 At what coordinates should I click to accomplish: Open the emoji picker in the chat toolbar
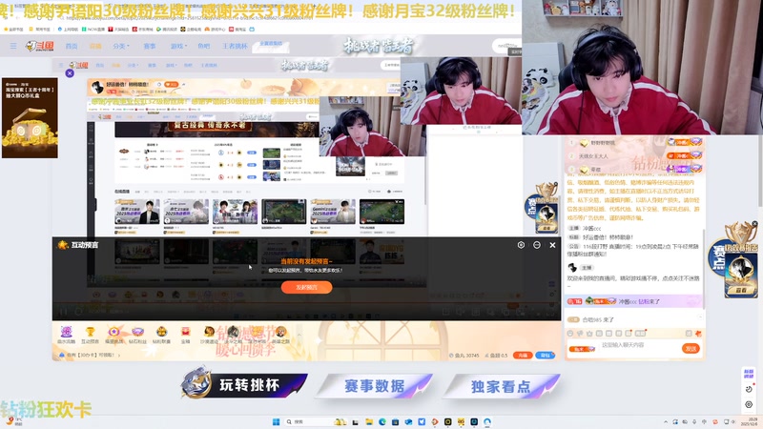570,333
